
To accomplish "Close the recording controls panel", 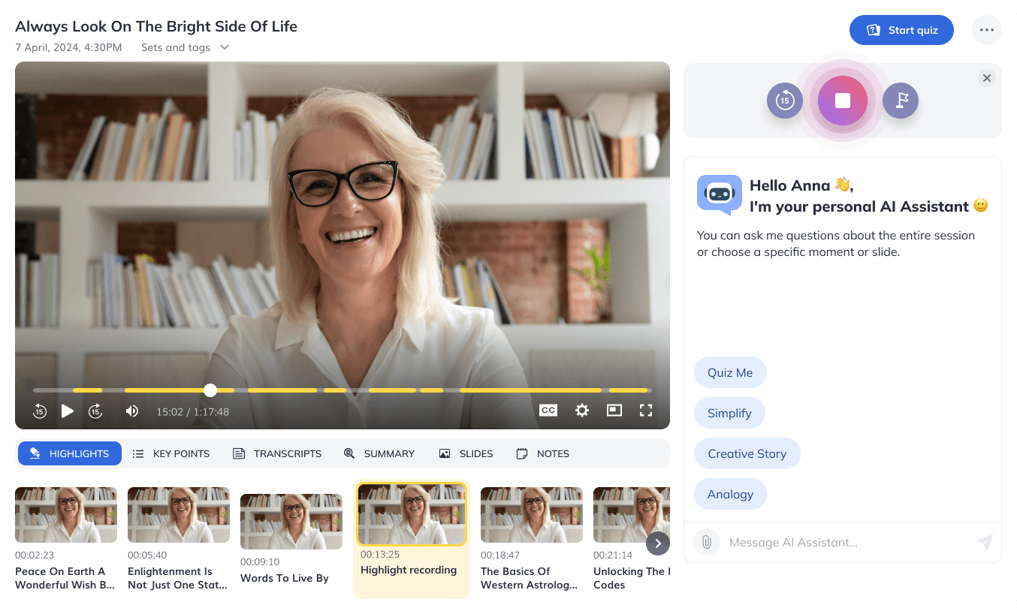I will coord(987,78).
